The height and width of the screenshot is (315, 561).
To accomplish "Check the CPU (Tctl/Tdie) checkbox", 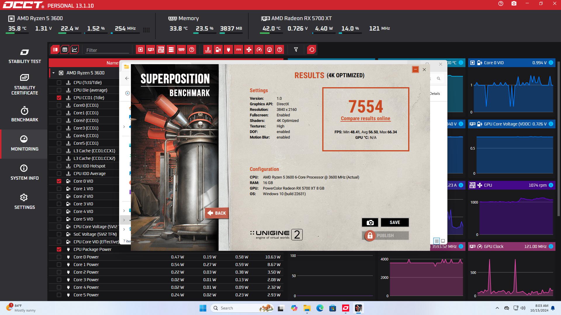I will pyautogui.click(x=59, y=83).
